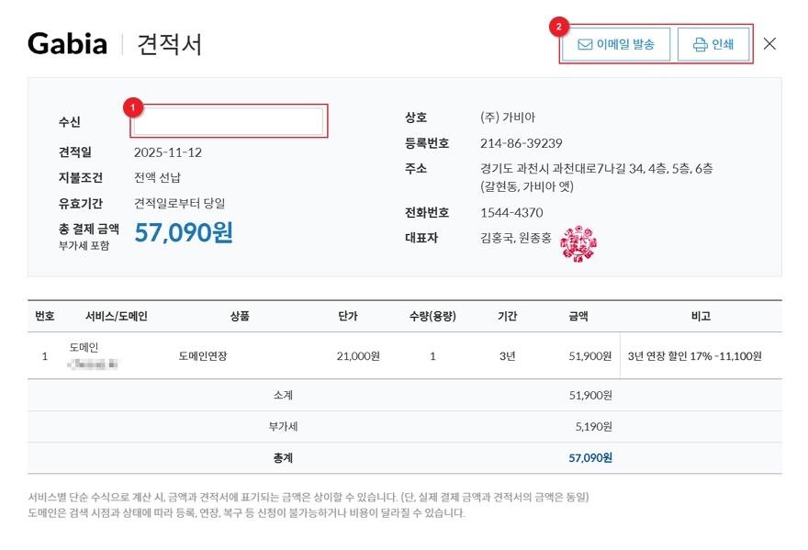Click the large 57,090원 total payment amount

pos(184,232)
